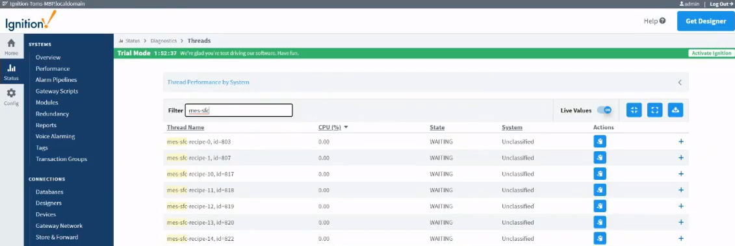This screenshot has width=735, height=246.
Task: Open Performance in the sidebar
Action: point(53,68)
